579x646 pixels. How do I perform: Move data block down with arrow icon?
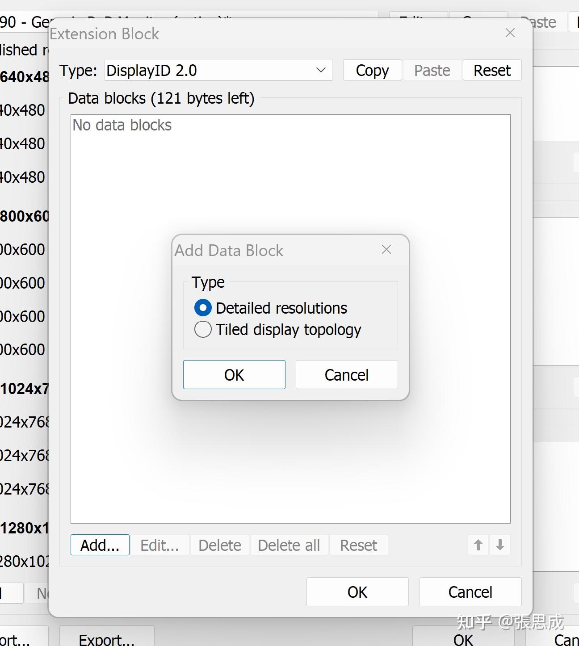(x=500, y=545)
